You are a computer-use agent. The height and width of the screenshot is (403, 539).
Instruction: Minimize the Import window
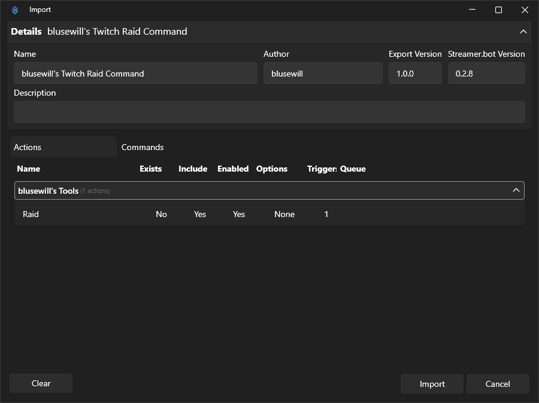[471, 10]
